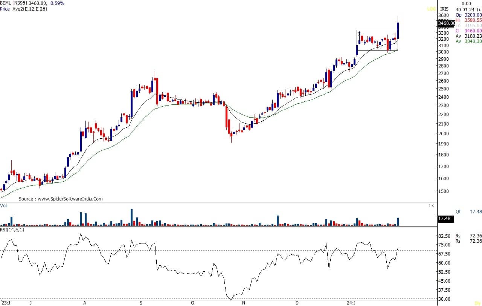The width and height of the screenshot is (482, 306).
Task: Select the date 30-01-24 Tu
Action: coord(468,9)
